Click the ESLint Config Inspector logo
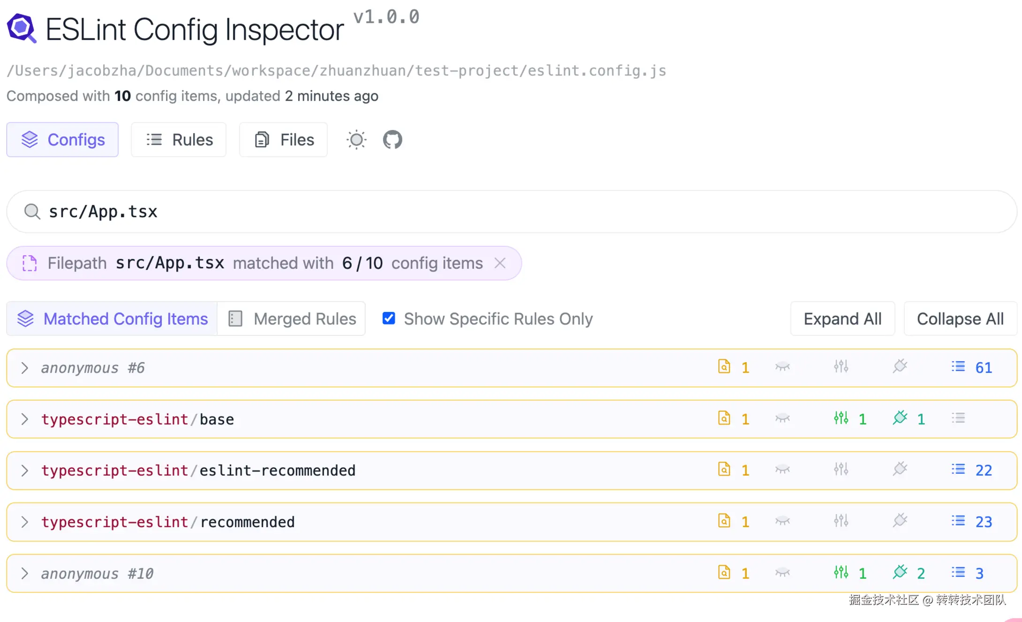The height and width of the screenshot is (622, 1022). pos(21,28)
